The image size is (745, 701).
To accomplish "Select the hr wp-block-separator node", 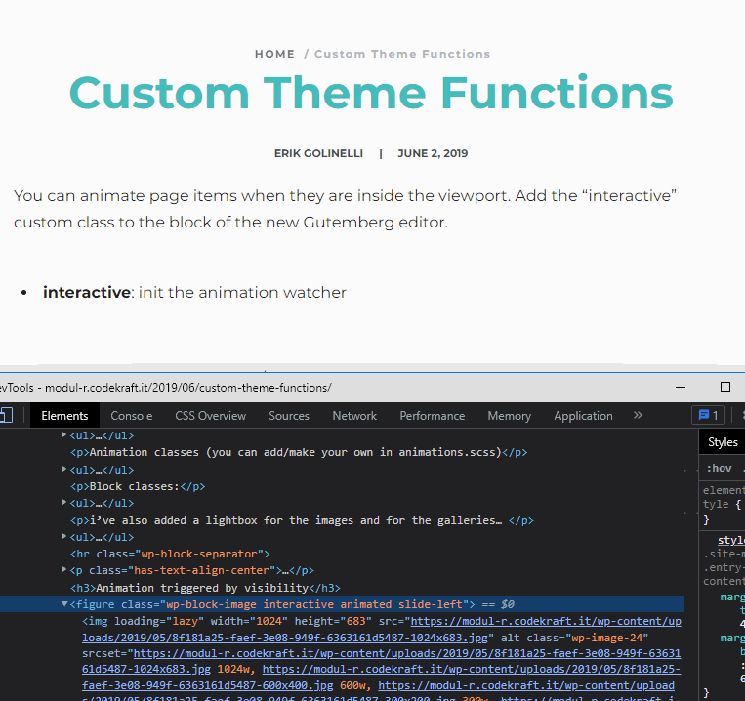I will tap(170, 554).
